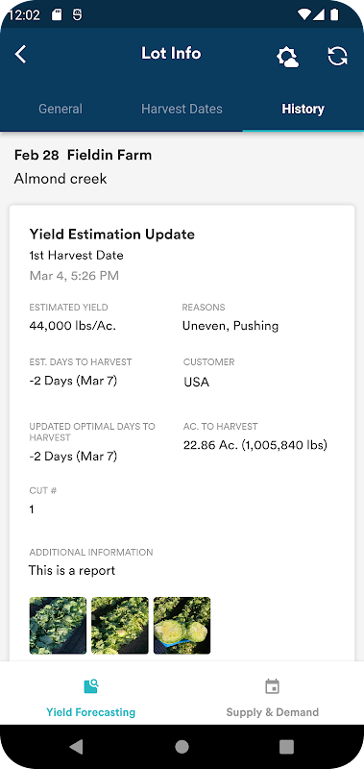Tap the Supply & Demand calendar icon
364x769 pixels.
coord(273,686)
